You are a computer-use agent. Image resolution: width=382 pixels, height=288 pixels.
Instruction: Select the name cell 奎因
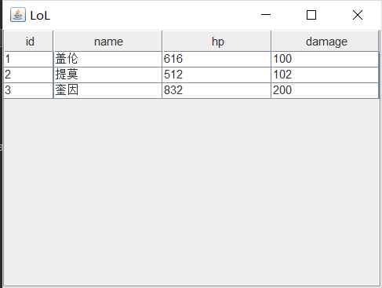107,90
